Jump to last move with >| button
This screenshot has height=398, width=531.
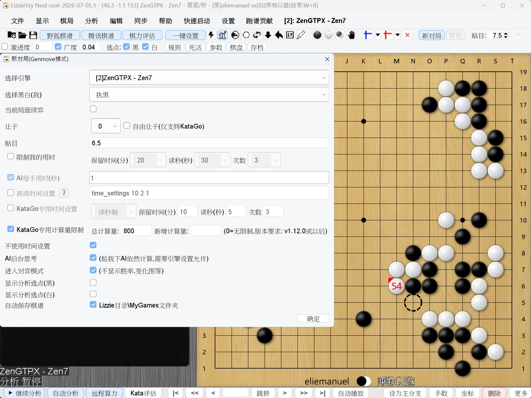coord(322,393)
